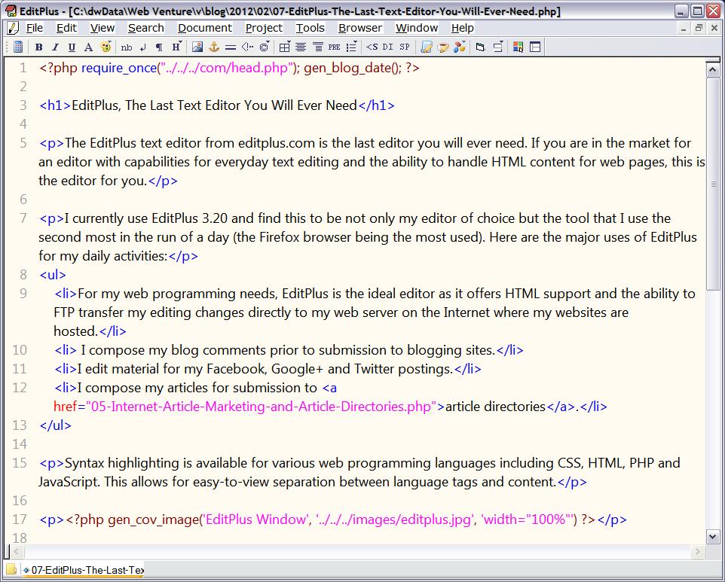Viewport: 725px width, 582px height.
Task: Insert preformatted text with PRE icon
Action: tap(335, 47)
